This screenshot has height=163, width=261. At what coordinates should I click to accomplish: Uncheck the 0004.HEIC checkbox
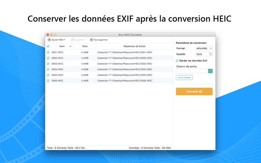pyautogui.click(x=48, y=69)
